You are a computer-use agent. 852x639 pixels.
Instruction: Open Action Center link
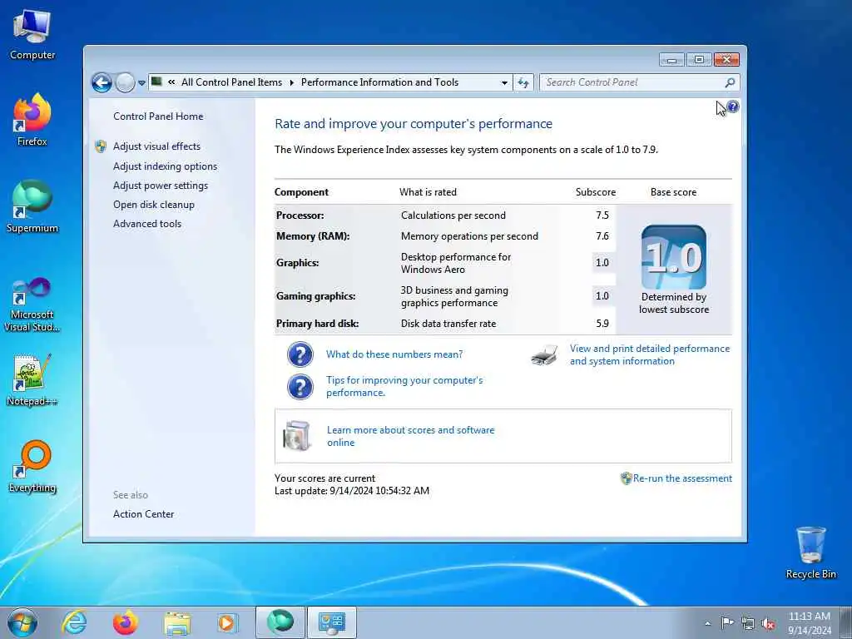[143, 514]
